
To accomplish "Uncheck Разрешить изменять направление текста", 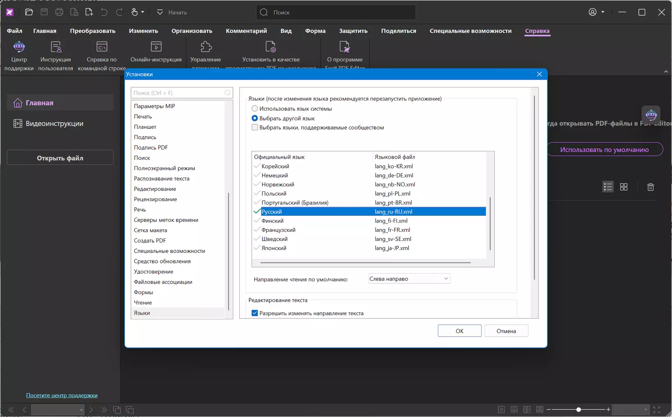I will [255, 313].
